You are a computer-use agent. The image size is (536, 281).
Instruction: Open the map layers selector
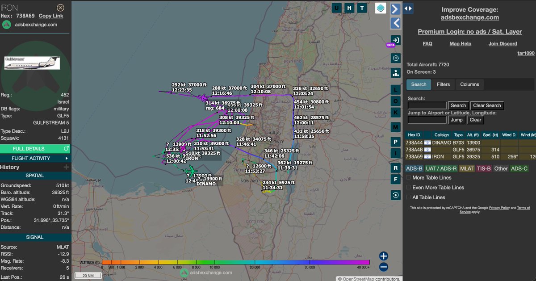coord(380,8)
